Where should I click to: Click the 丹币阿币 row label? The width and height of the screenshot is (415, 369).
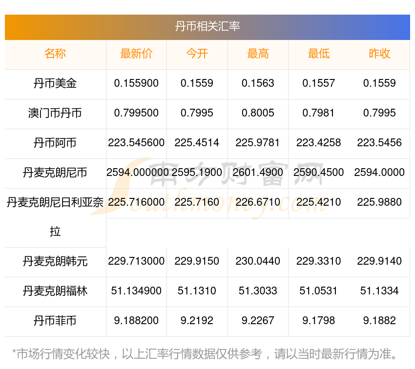tap(55, 143)
